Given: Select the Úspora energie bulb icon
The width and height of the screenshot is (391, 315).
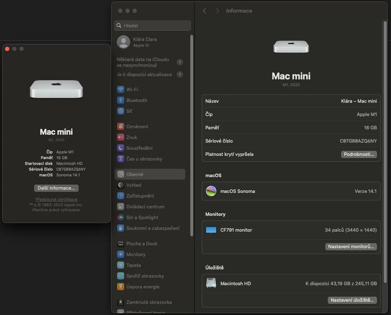Looking at the screenshot, I should pos(120,287).
